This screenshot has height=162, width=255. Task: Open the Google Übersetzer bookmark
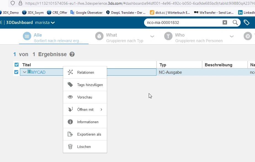tap(86, 12)
